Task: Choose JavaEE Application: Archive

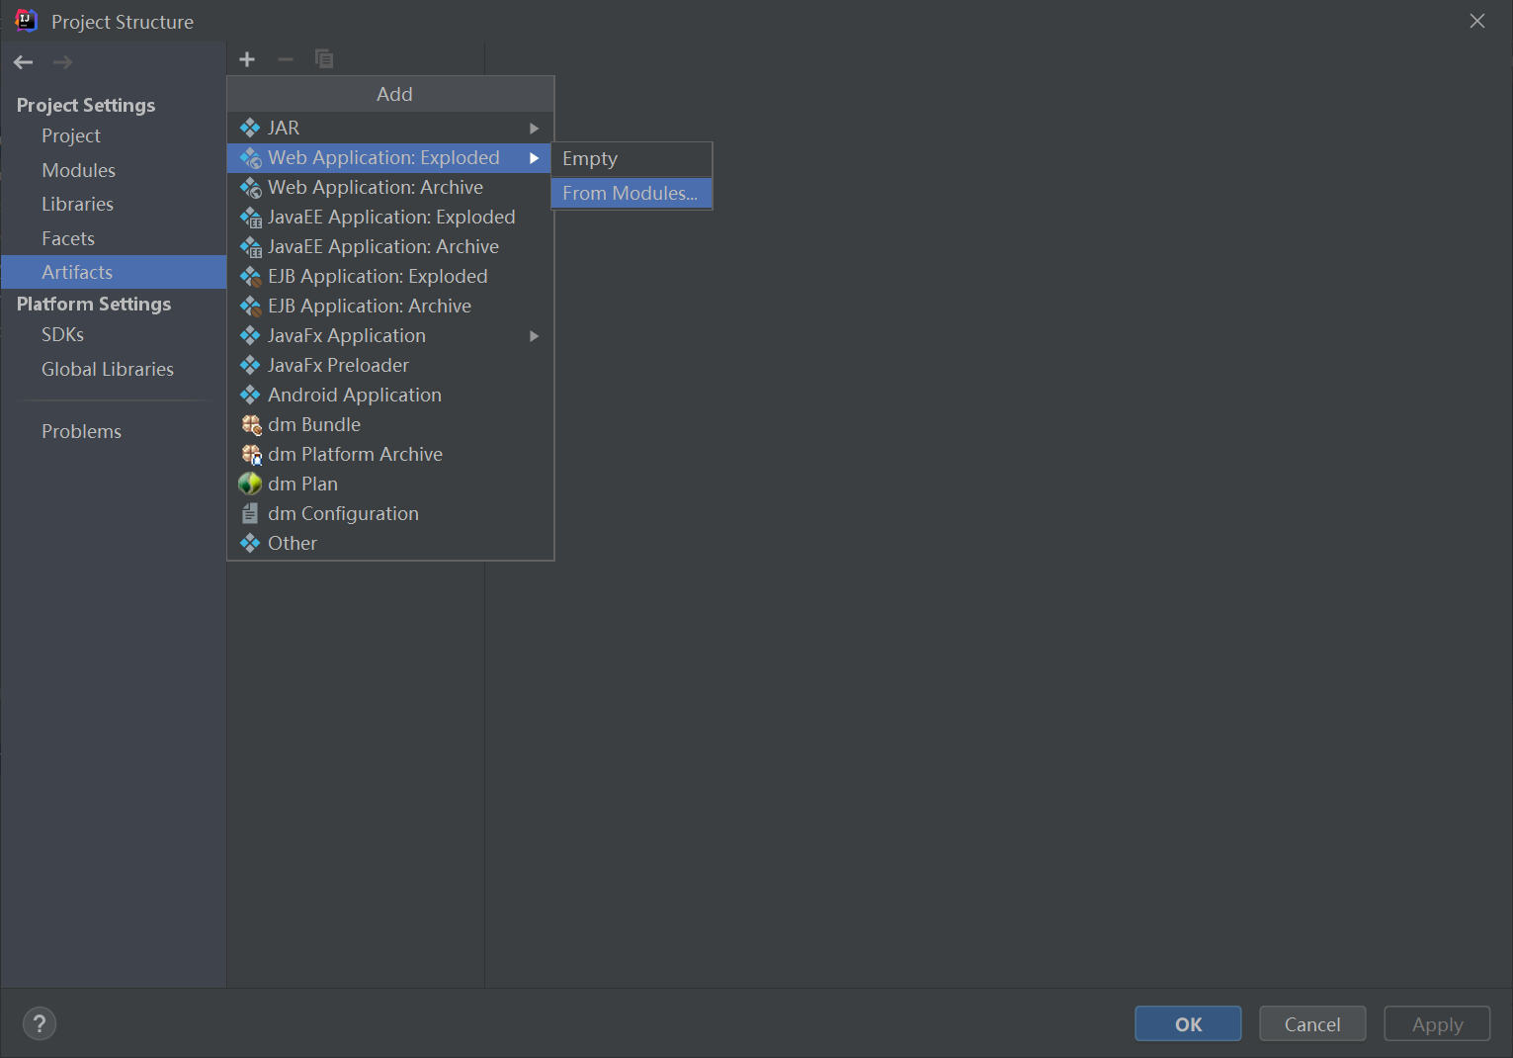Action: click(390, 246)
